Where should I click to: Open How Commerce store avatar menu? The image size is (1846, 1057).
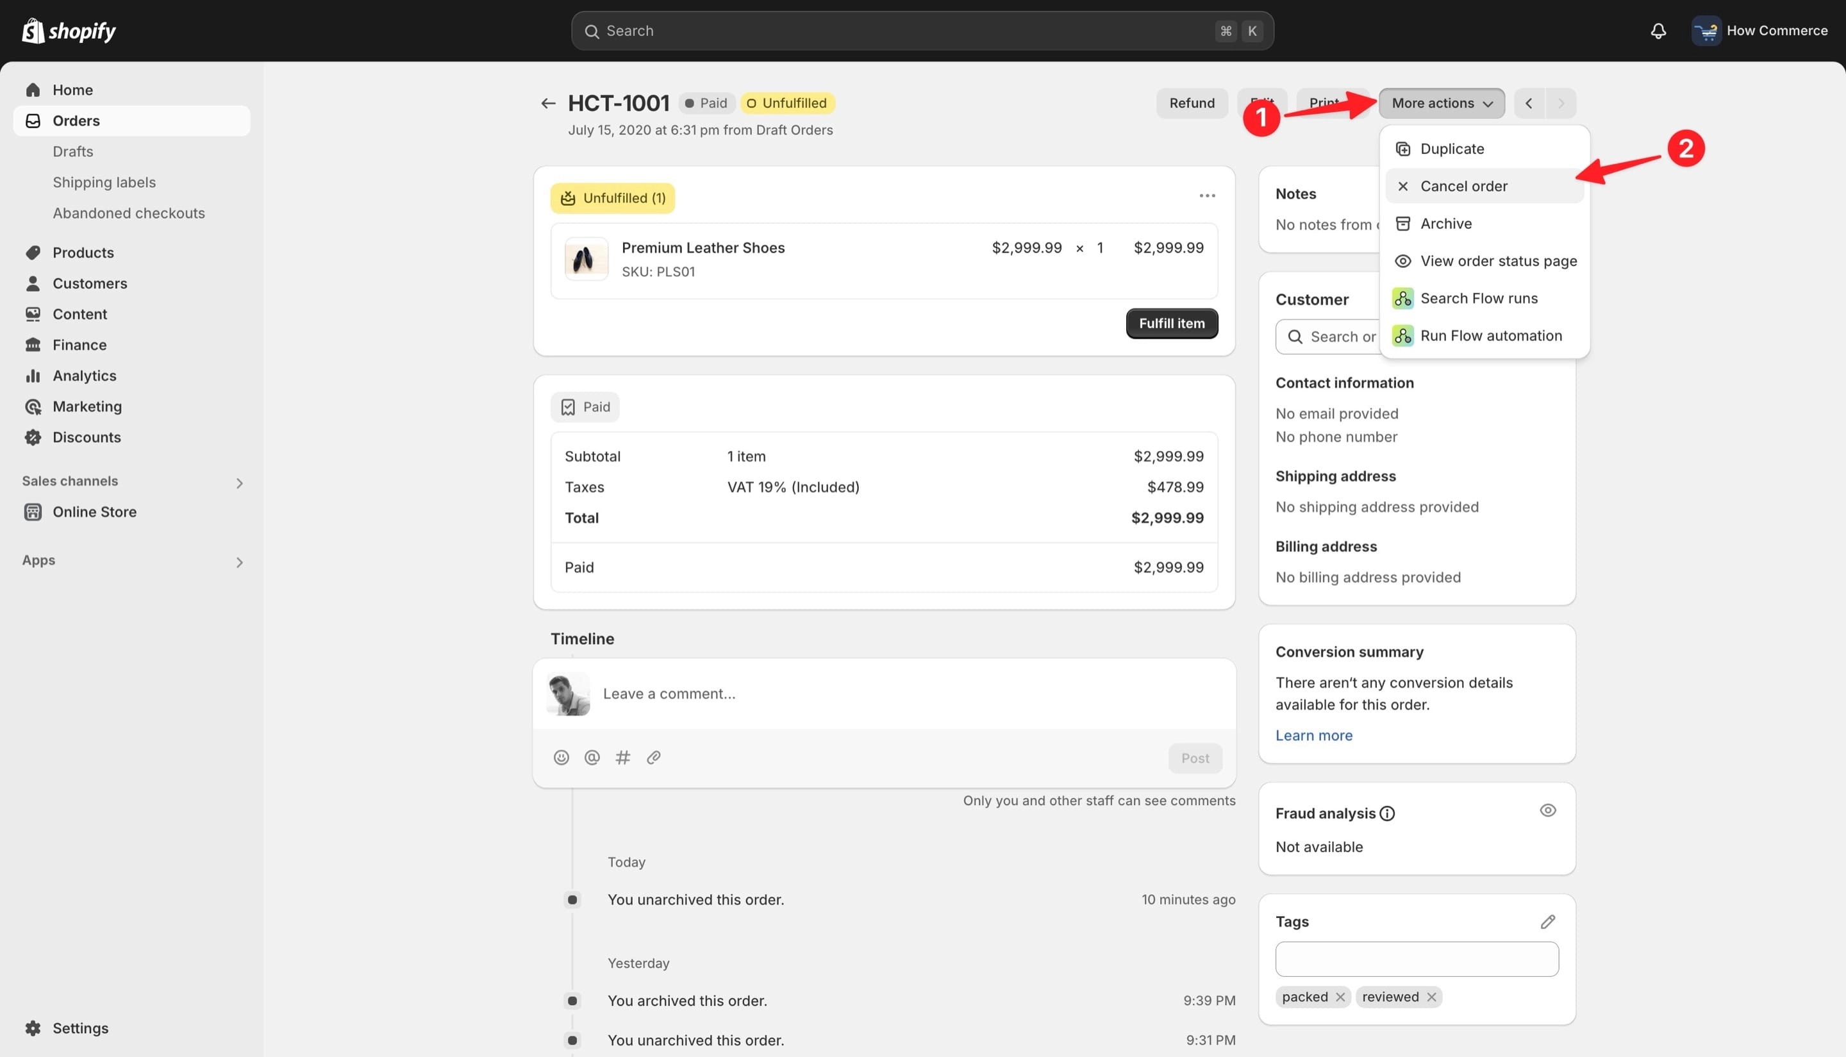point(1759,31)
